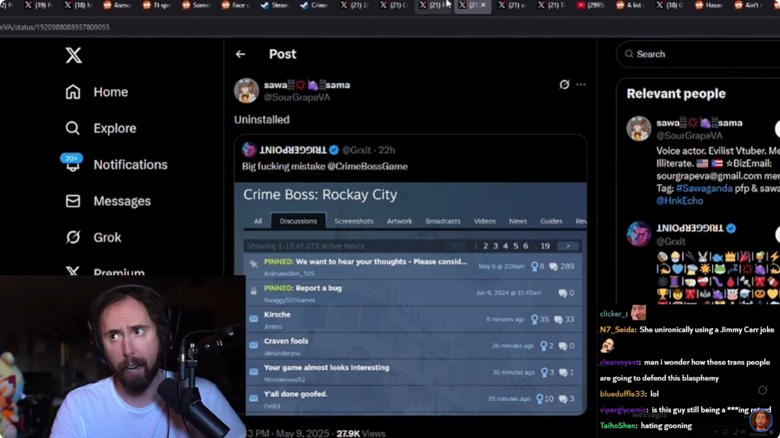Click the round streamer avatar in the corner
Screen dimensions: 780x438
pos(760,420)
